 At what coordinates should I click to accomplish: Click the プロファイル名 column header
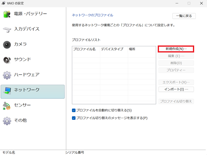(86, 49)
